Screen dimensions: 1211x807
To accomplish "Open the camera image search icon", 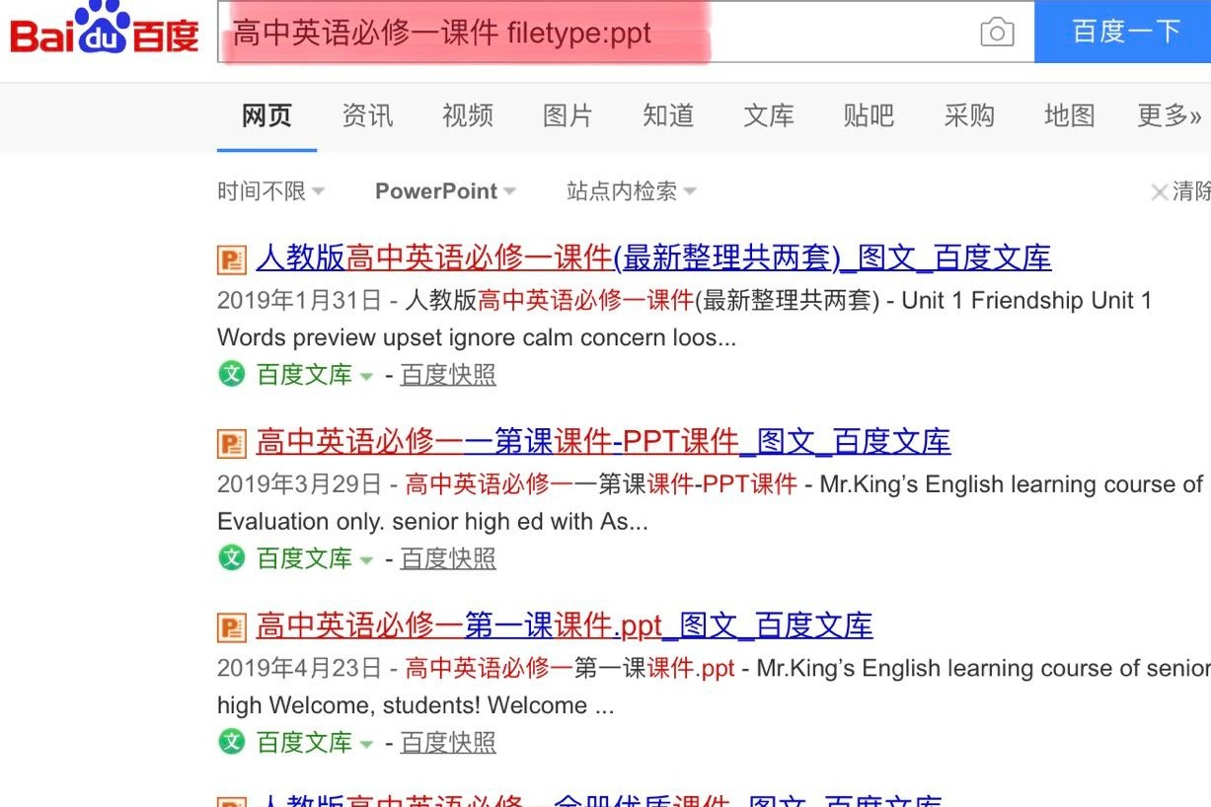I will (997, 33).
